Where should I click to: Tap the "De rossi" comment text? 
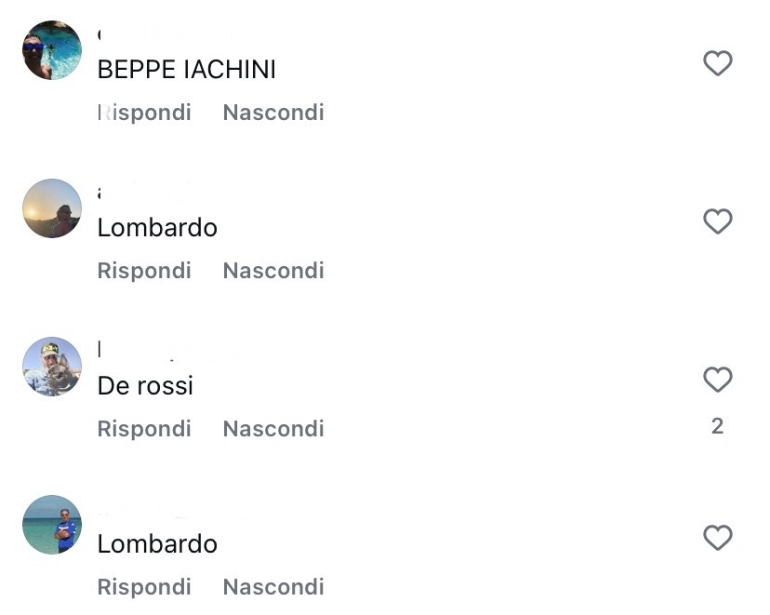tap(145, 386)
